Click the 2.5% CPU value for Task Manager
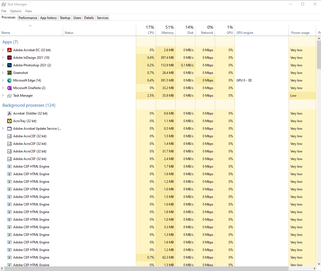This screenshot has width=321, height=271. pyautogui.click(x=151, y=96)
